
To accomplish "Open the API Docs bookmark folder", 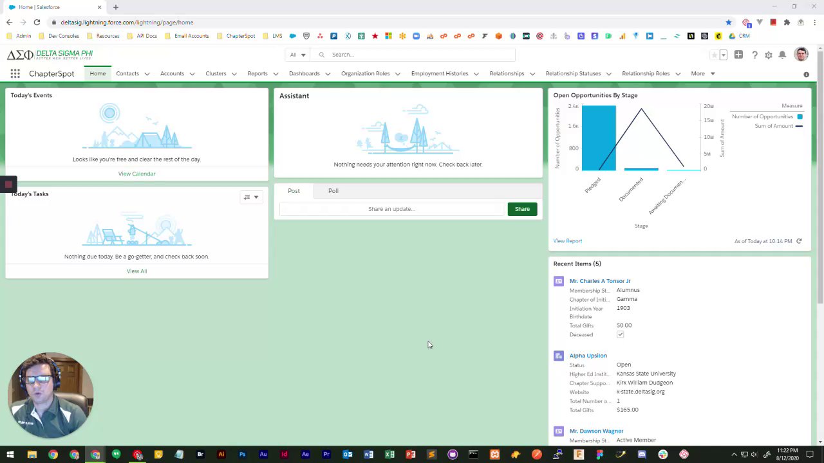I will (142, 36).
